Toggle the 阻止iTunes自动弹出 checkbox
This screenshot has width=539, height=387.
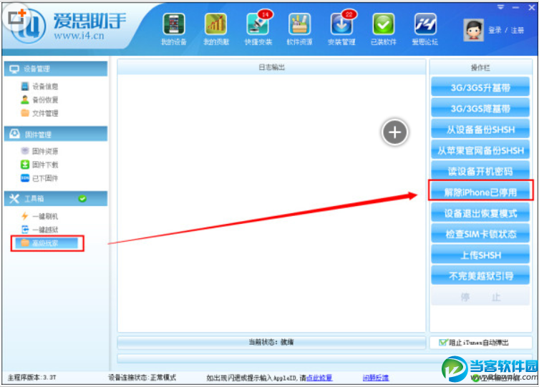pos(443,343)
